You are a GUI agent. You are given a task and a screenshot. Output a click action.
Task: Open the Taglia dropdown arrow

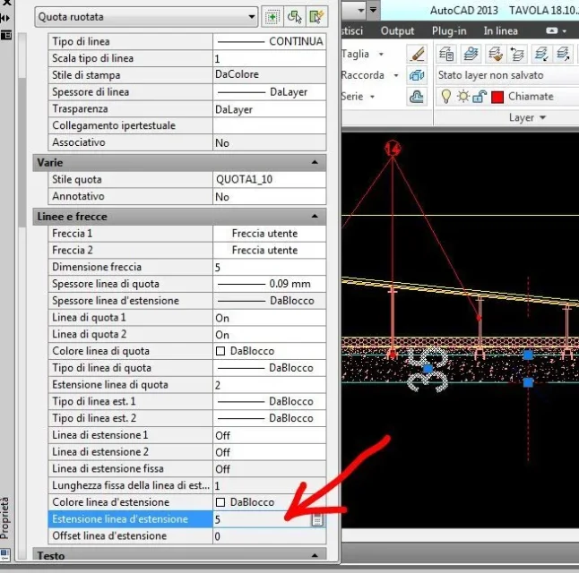click(x=381, y=55)
